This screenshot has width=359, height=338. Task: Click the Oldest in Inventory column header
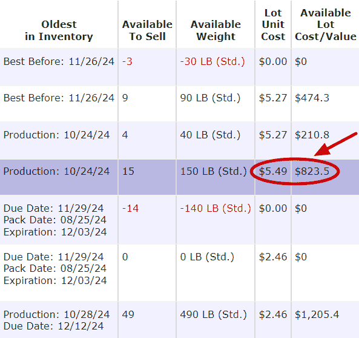pos(59,30)
